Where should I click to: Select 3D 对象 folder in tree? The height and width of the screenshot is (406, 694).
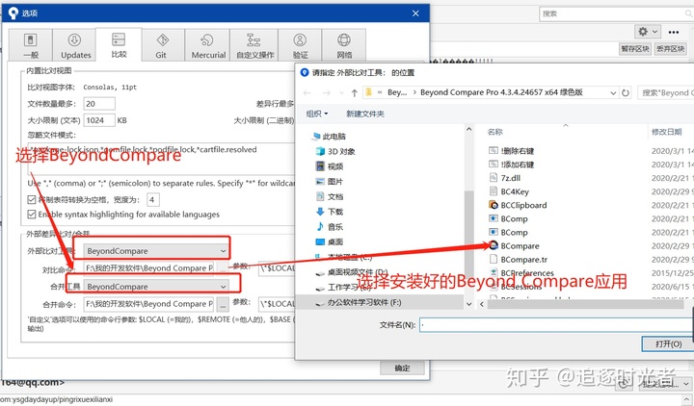335,151
